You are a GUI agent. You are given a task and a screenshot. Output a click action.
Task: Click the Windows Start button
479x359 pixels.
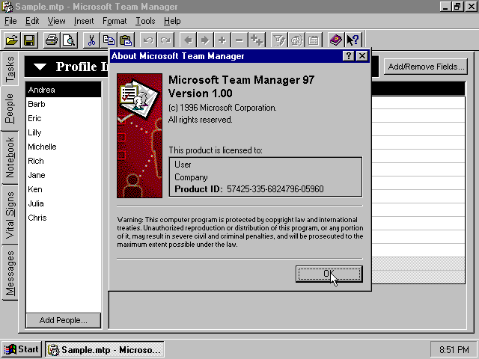coord(22,349)
